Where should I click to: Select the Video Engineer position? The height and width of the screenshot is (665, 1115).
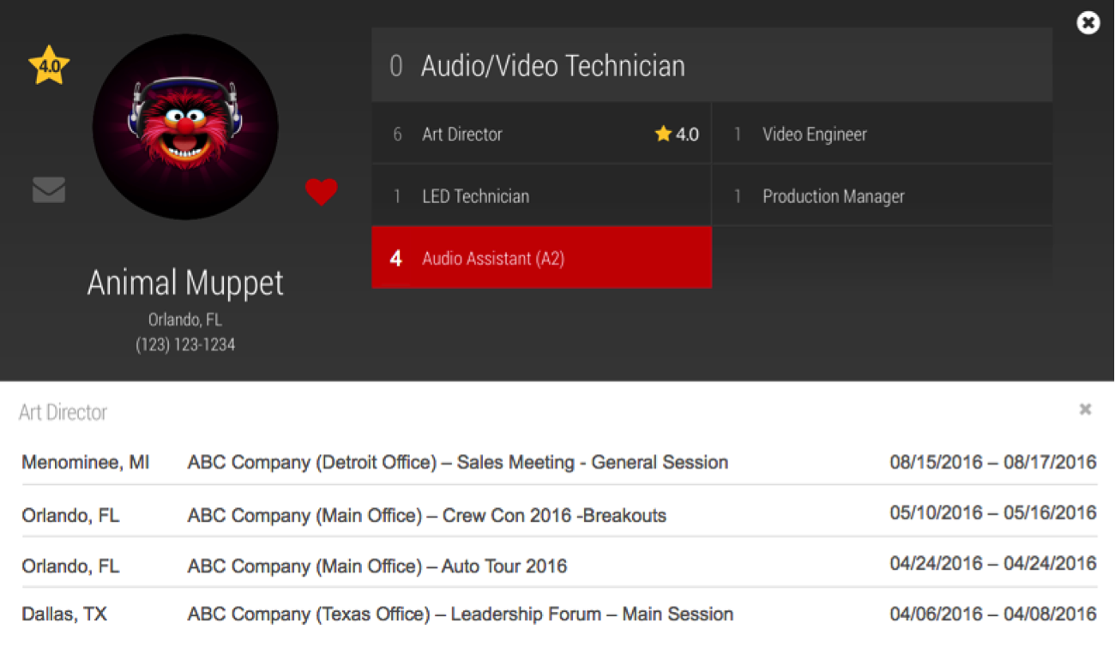883,134
